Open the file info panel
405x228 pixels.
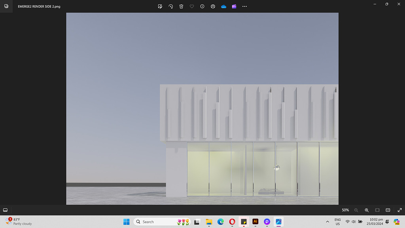coord(202,6)
